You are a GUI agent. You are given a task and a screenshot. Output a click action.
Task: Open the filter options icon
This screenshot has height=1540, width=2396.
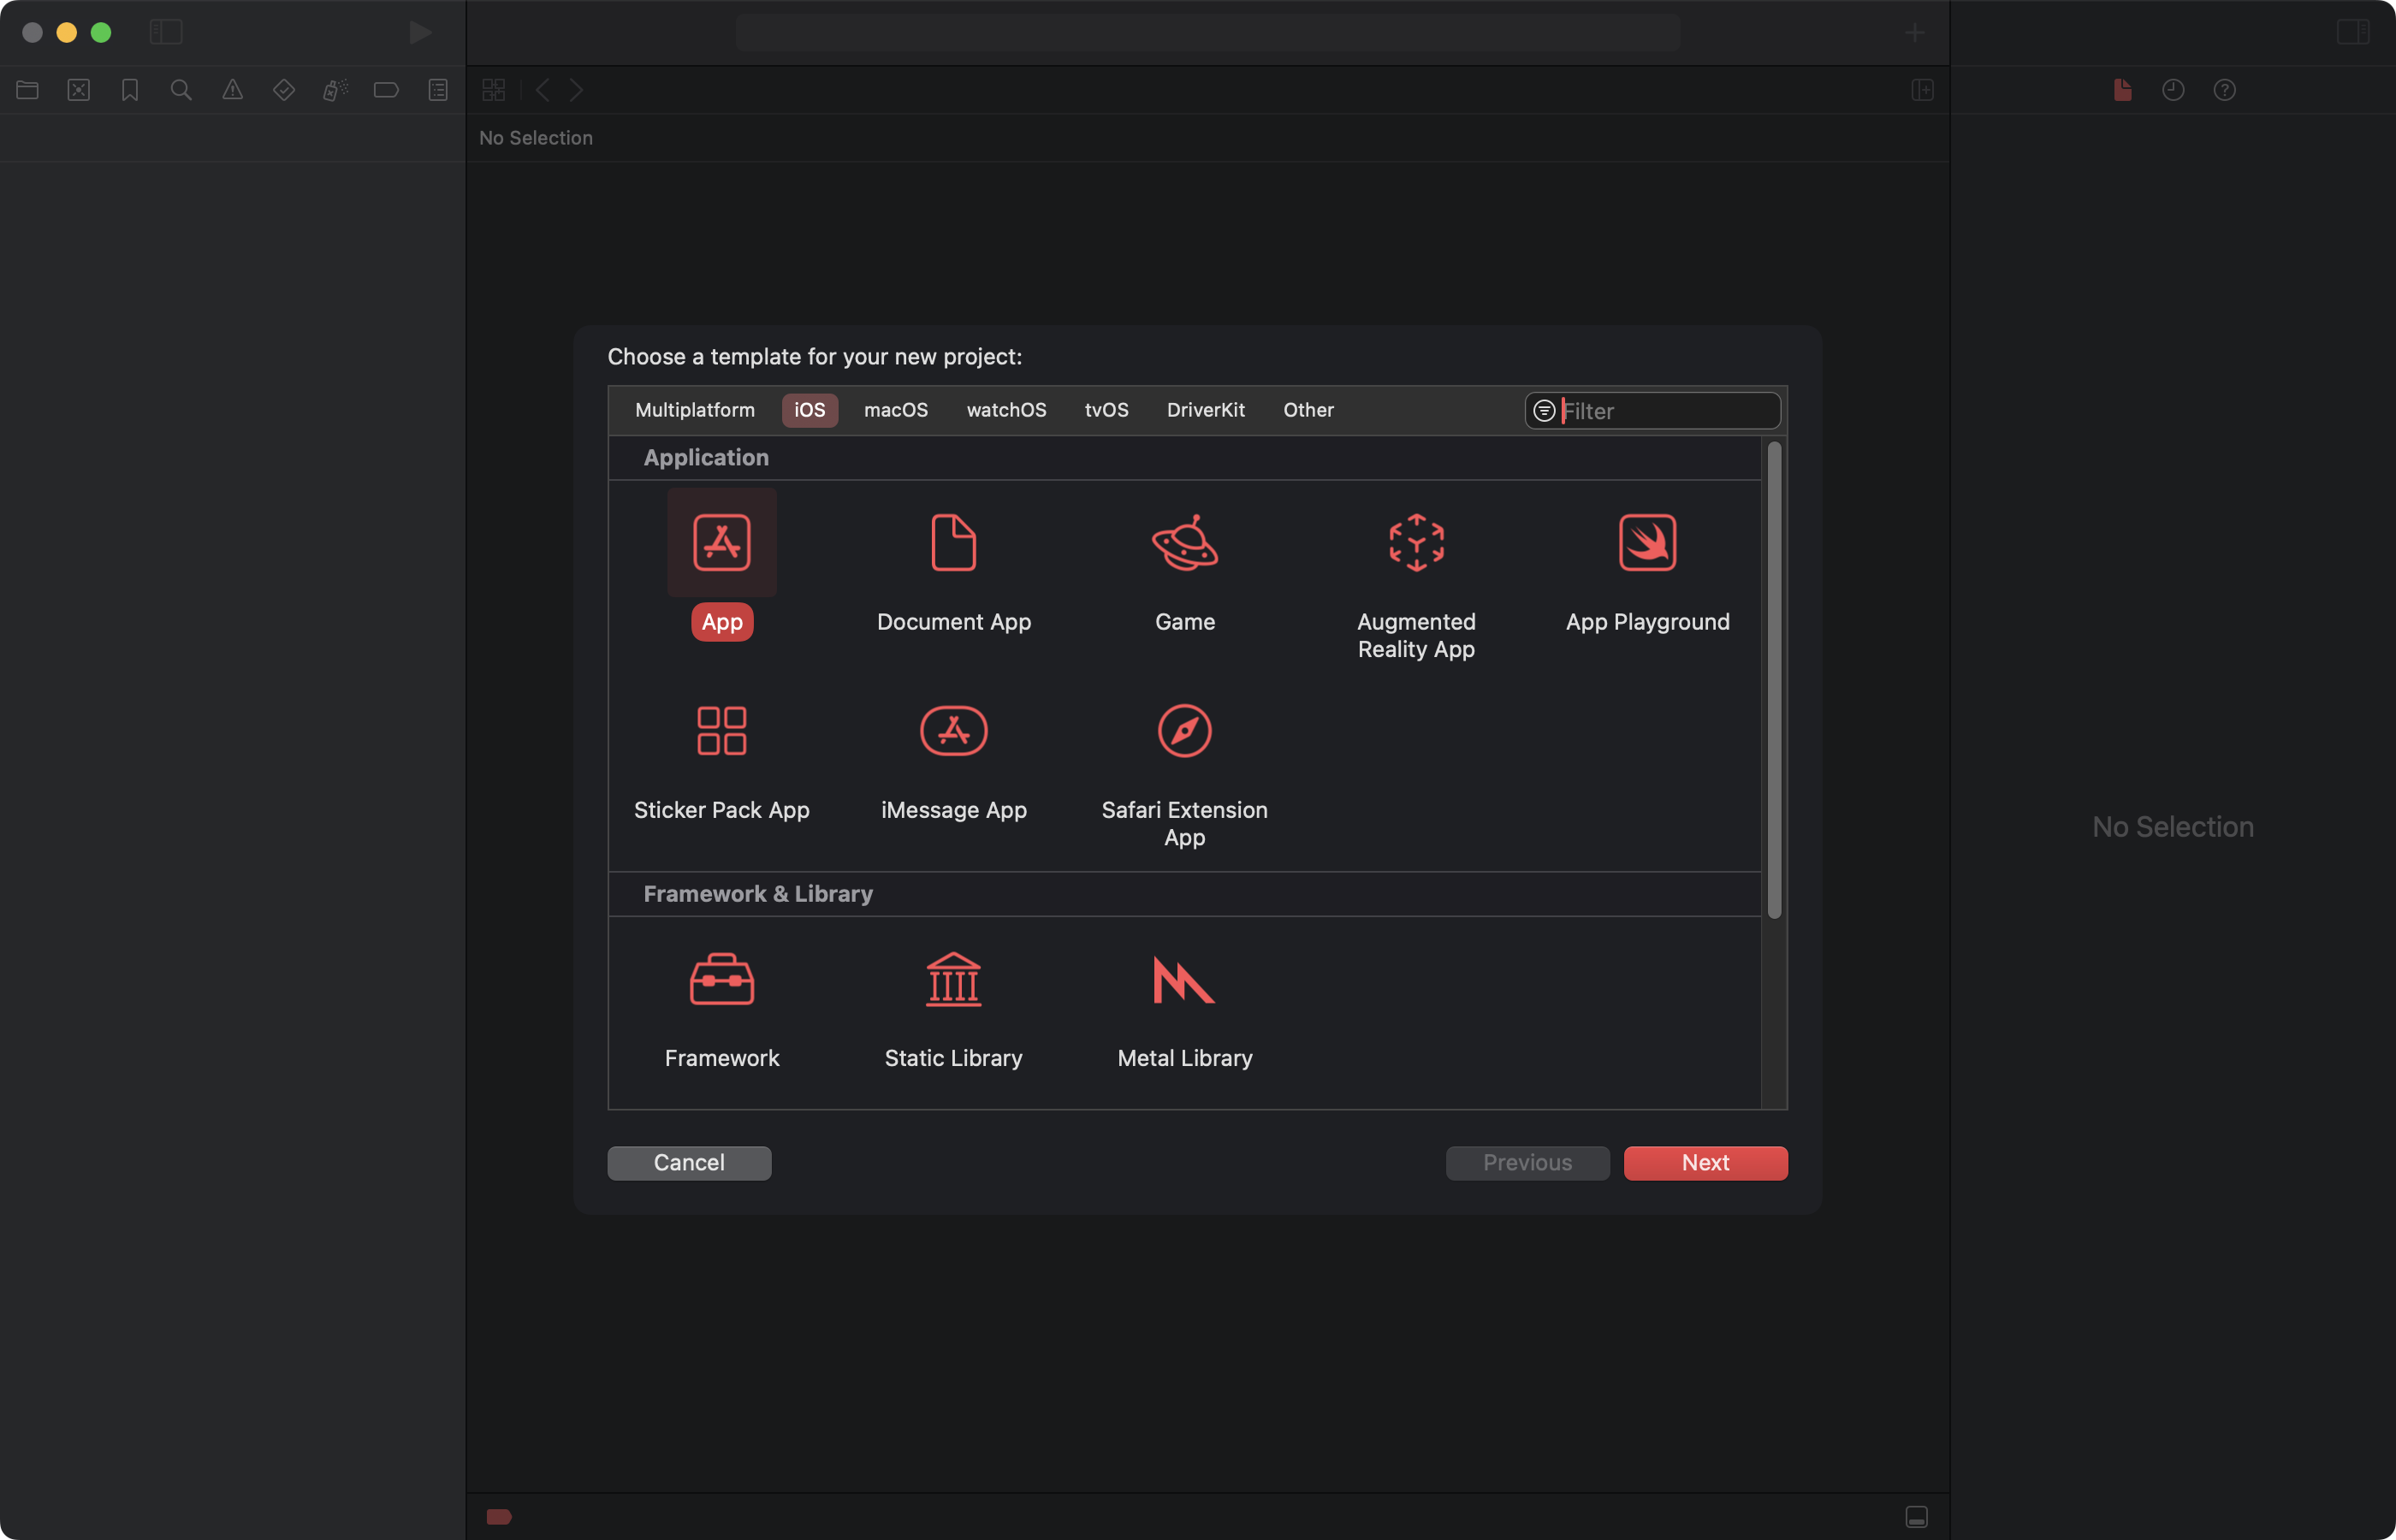(x=1544, y=411)
